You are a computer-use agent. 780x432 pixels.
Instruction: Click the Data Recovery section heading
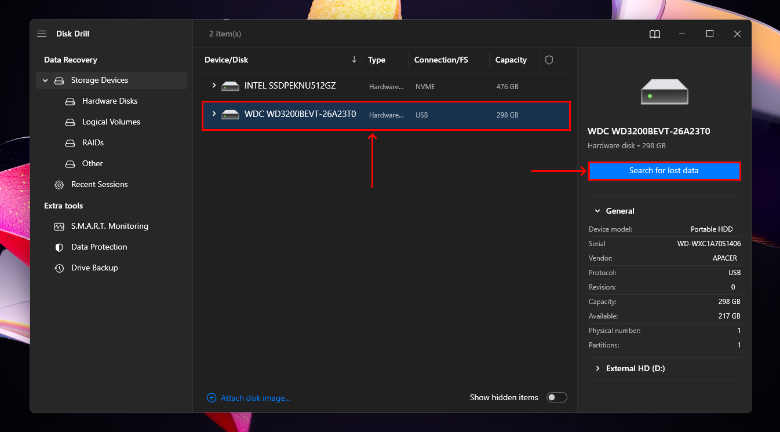tap(71, 60)
